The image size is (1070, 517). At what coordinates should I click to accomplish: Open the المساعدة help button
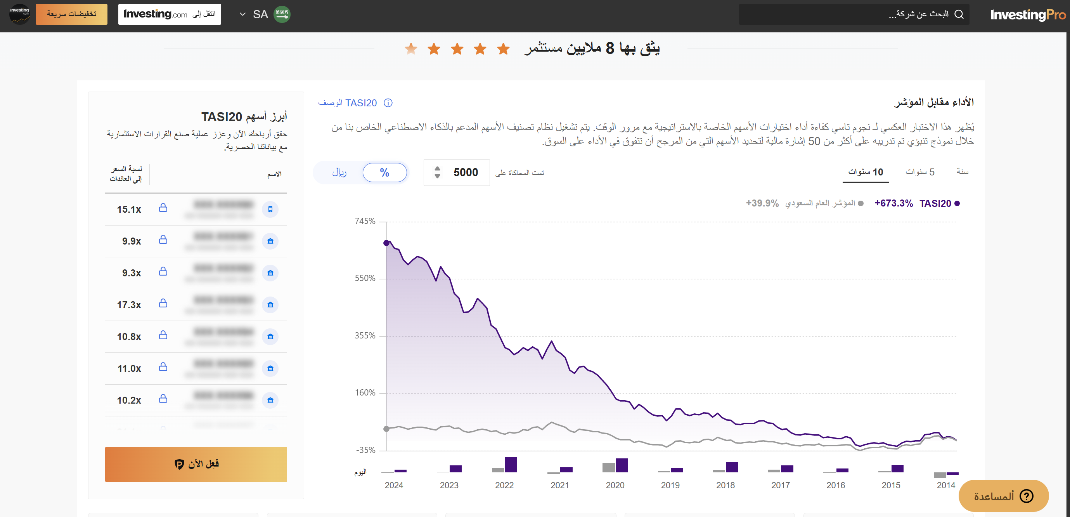point(1004,496)
